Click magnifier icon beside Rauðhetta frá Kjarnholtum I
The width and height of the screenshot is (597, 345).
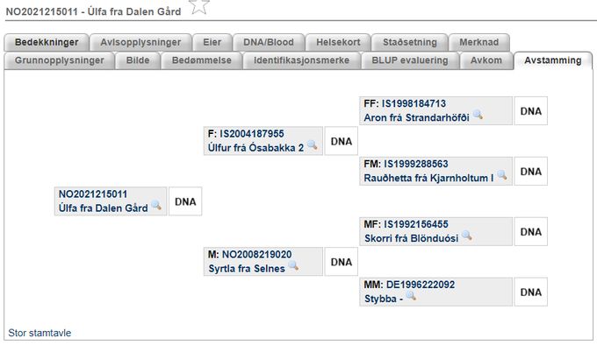pyautogui.click(x=502, y=175)
